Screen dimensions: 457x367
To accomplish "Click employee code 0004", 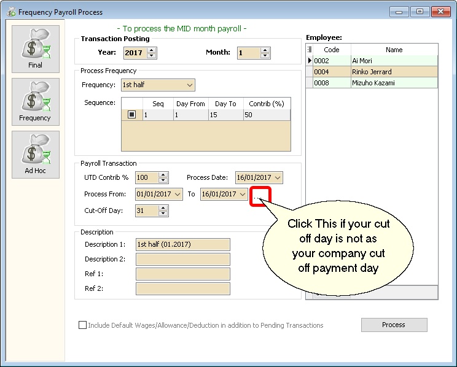I will tap(332, 72).
